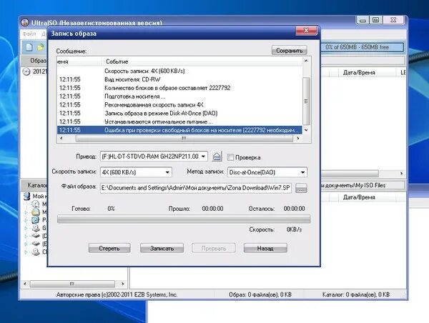
Task: Click the My ISO Files path text
Action: tap(353, 185)
